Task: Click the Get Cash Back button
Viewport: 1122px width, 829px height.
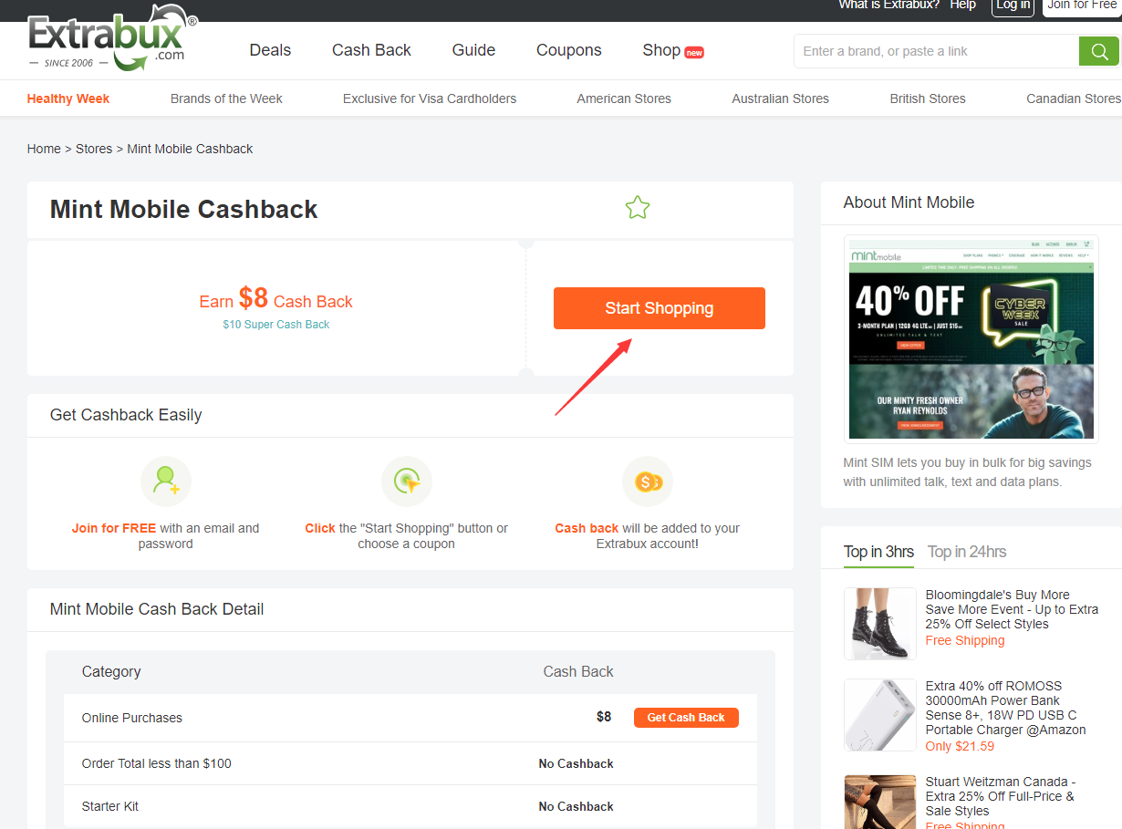Action: [686, 718]
